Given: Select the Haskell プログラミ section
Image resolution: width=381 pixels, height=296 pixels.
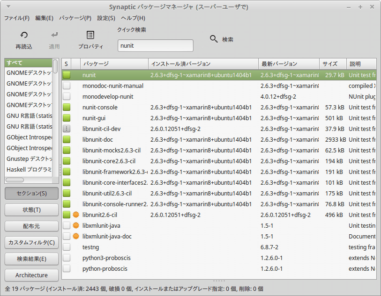Looking at the screenshot, I should (x=29, y=169).
